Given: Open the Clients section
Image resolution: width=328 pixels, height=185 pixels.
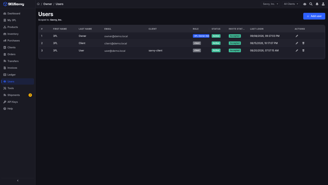Looking at the screenshot, I should 18,47.
